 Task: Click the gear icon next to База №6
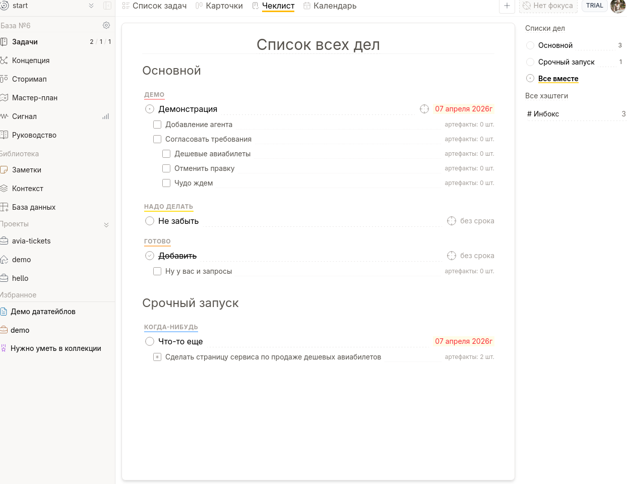coord(106,25)
